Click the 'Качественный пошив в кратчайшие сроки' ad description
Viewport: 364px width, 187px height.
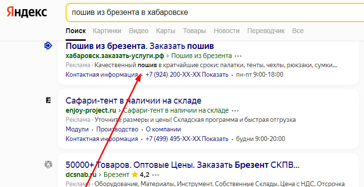216,65
